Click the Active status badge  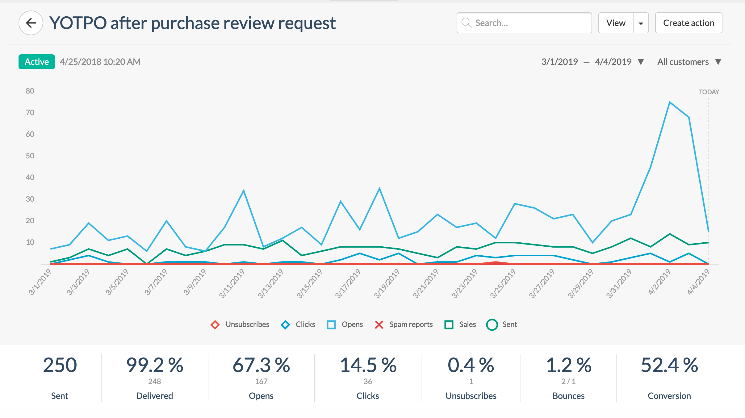37,62
